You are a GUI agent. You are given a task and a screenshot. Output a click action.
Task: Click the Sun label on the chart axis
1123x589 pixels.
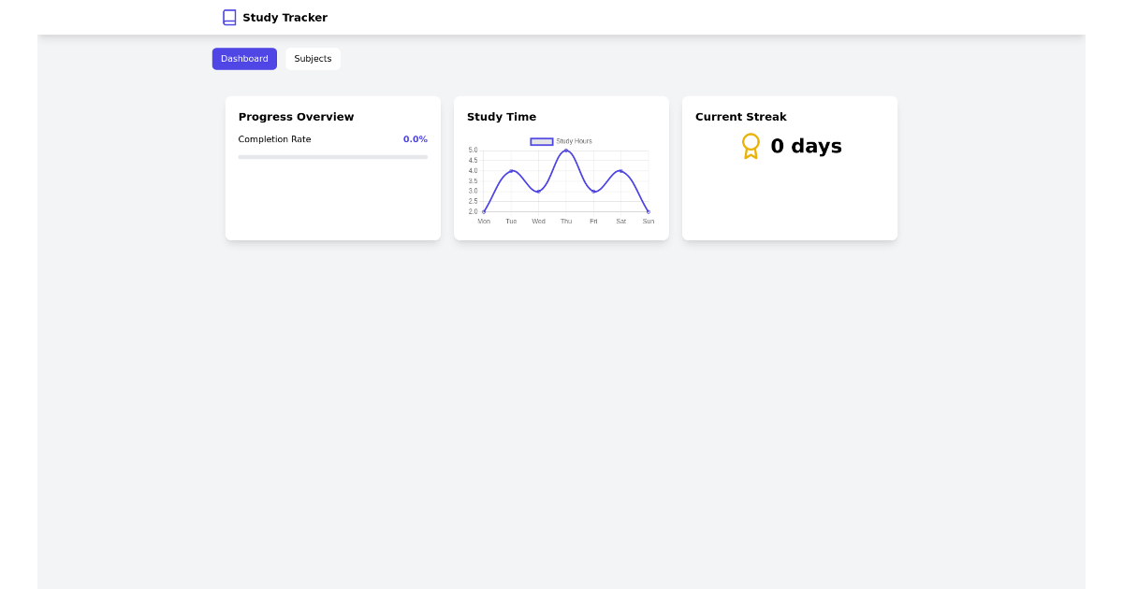(x=649, y=222)
